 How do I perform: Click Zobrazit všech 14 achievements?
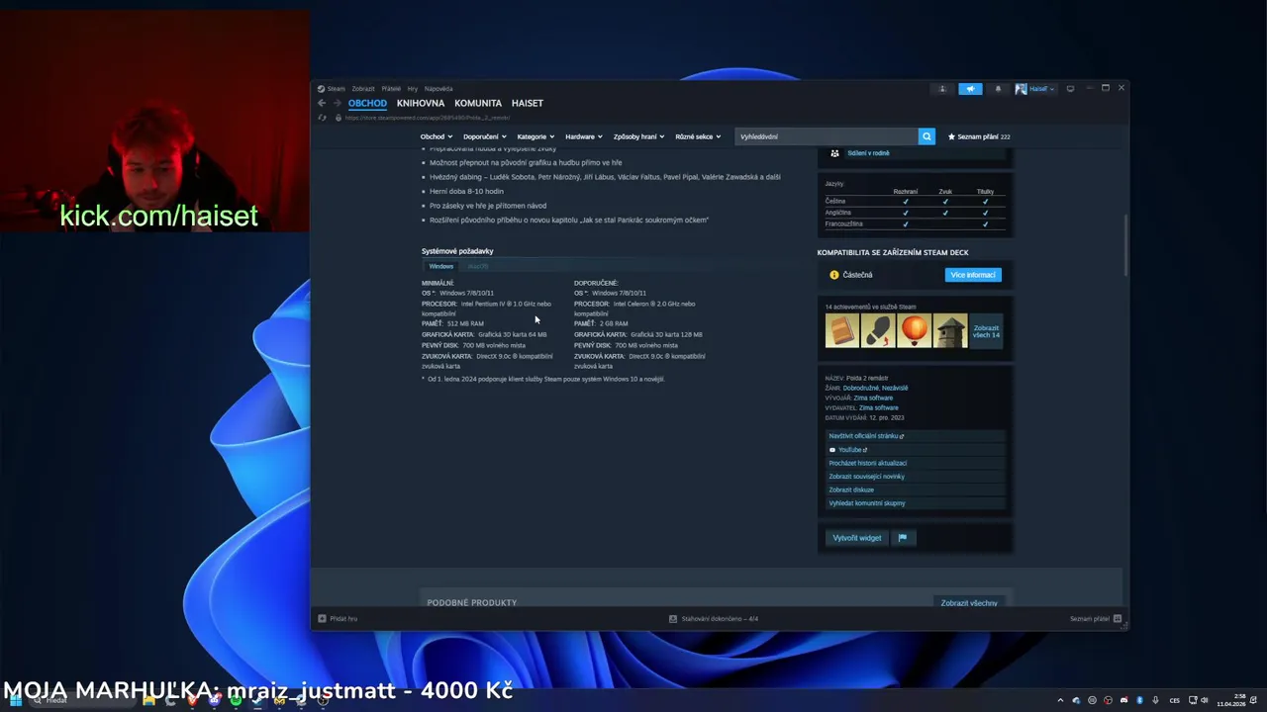(x=986, y=331)
